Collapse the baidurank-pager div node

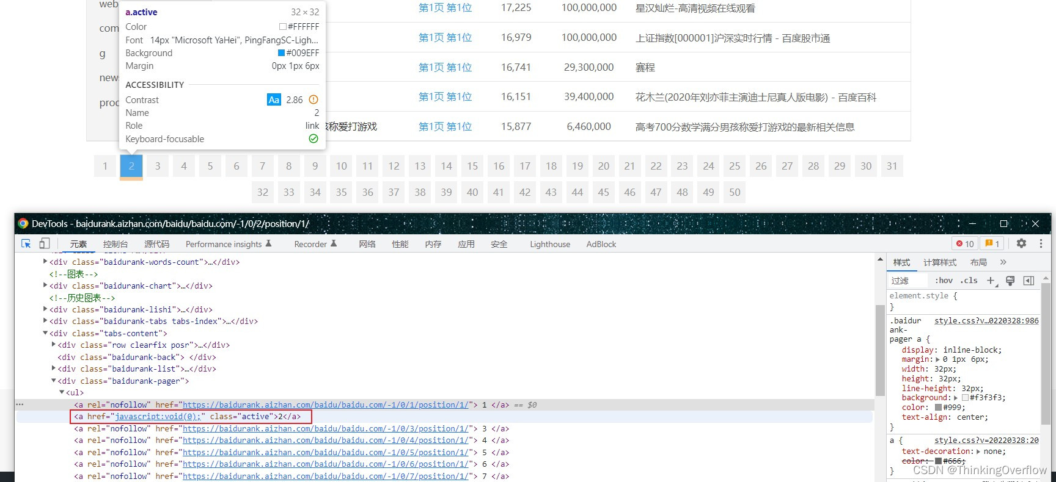coord(54,381)
